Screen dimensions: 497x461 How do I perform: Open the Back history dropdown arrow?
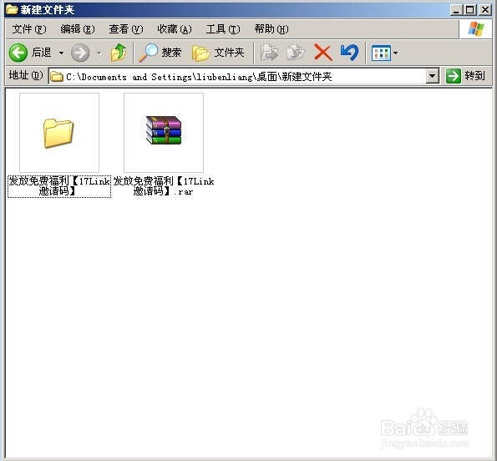click(61, 53)
